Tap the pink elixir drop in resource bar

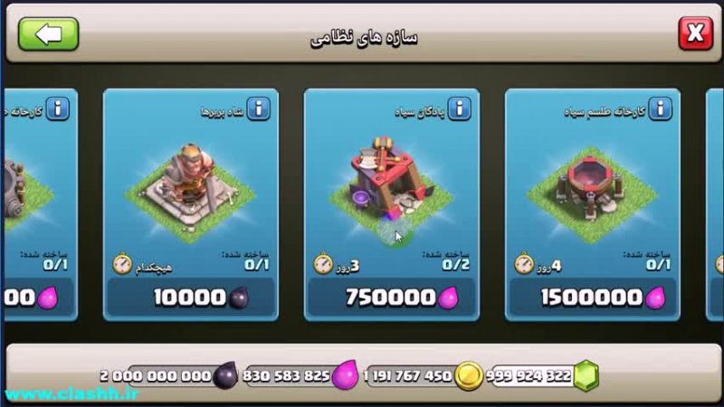tap(345, 375)
